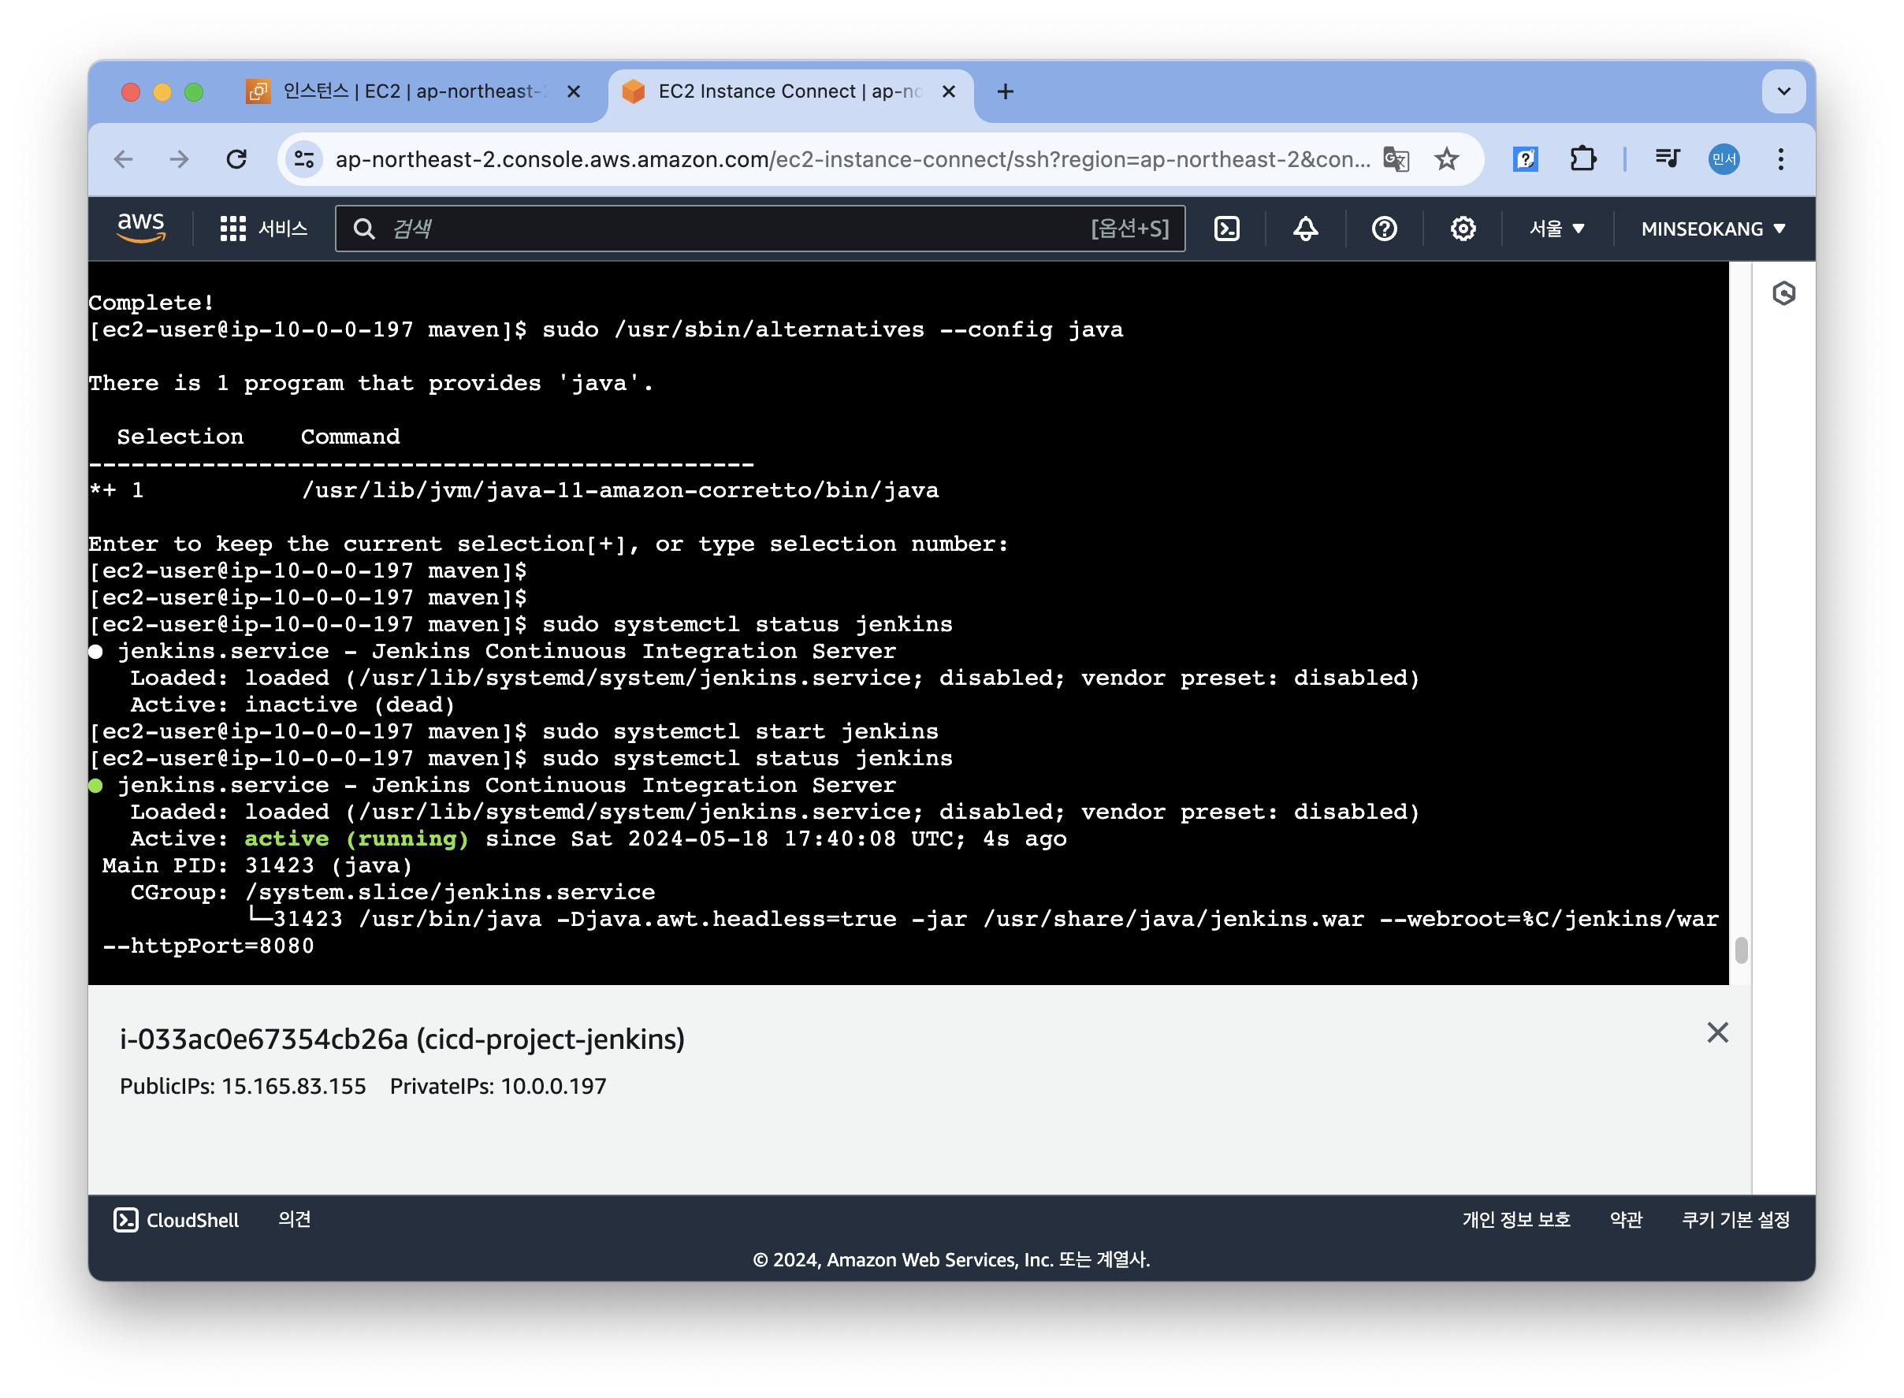
Task: Click the 쿠키 기본 설정 footer link
Action: tap(1735, 1219)
